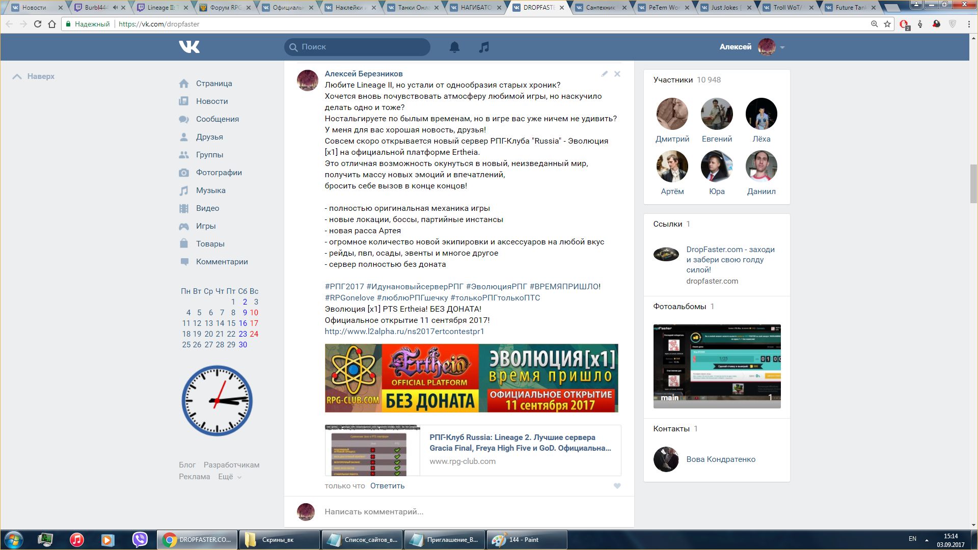Screen dimensions: 978x550
Task: Open Фотографии in sidebar
Action: point(219,173)
